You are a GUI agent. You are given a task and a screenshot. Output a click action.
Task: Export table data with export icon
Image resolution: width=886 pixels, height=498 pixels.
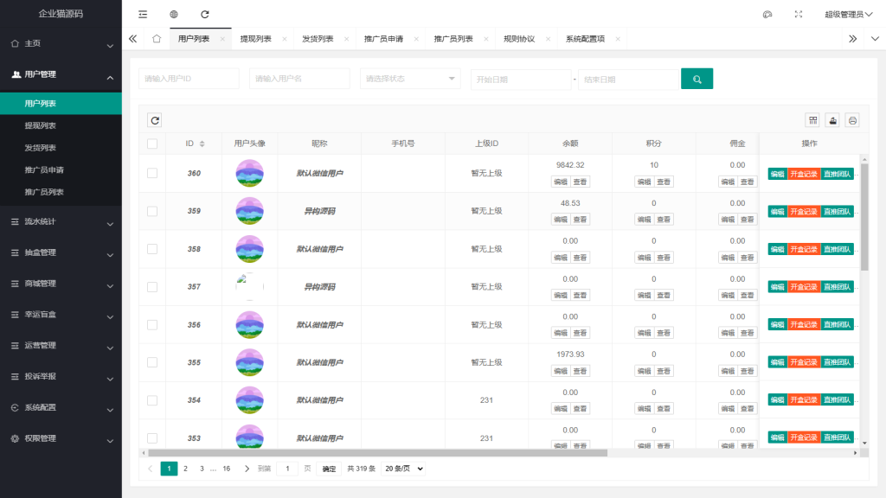tap(833, 120)
